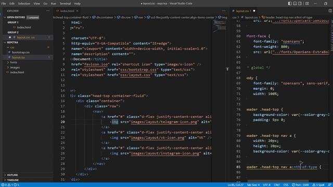Click images/layout/instagram-icon.png path on line 26
Screen dimensions: 333x187
tap(165, 153)
